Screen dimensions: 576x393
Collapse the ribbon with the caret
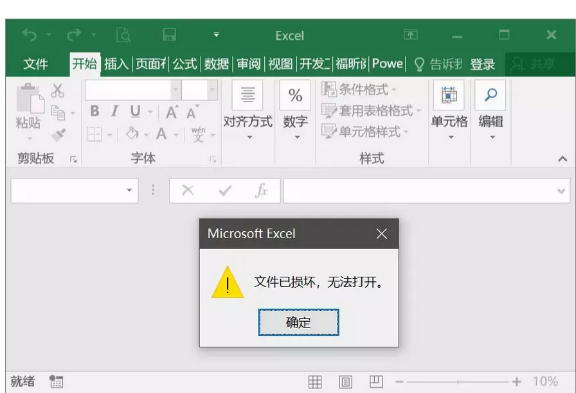click(x=562, y=159)
